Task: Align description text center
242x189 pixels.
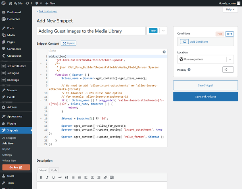Action: pyautogui.click(x=92, y=177)
